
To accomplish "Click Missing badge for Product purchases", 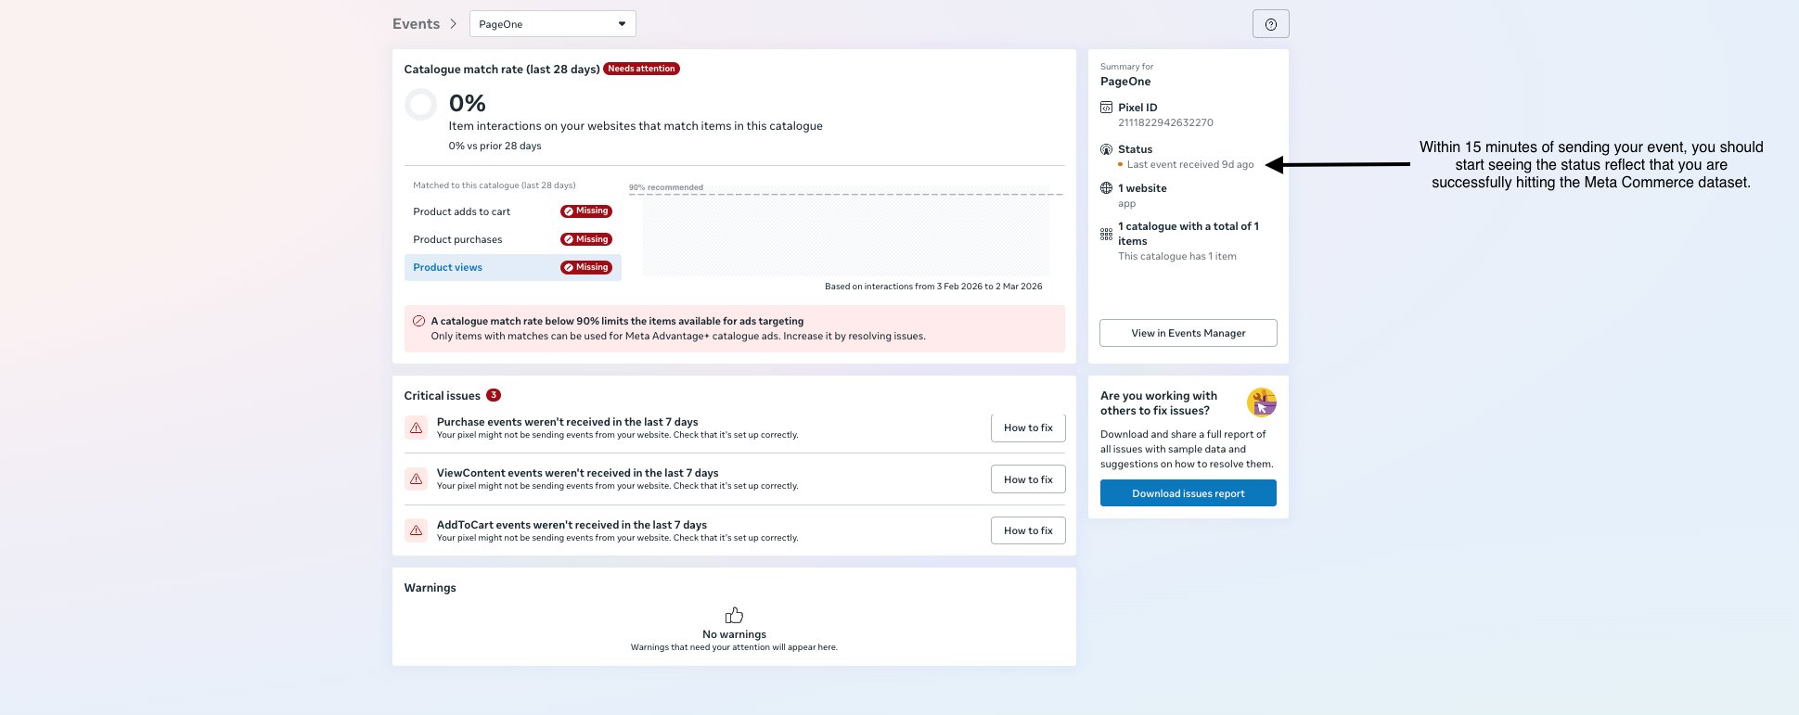I will [586, 239].
